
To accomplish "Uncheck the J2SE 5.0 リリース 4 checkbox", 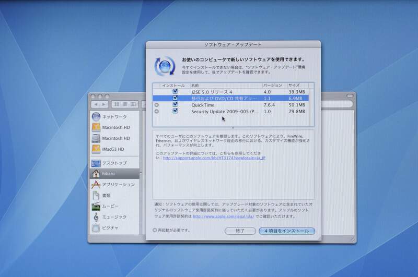I will tap(176, 91).
